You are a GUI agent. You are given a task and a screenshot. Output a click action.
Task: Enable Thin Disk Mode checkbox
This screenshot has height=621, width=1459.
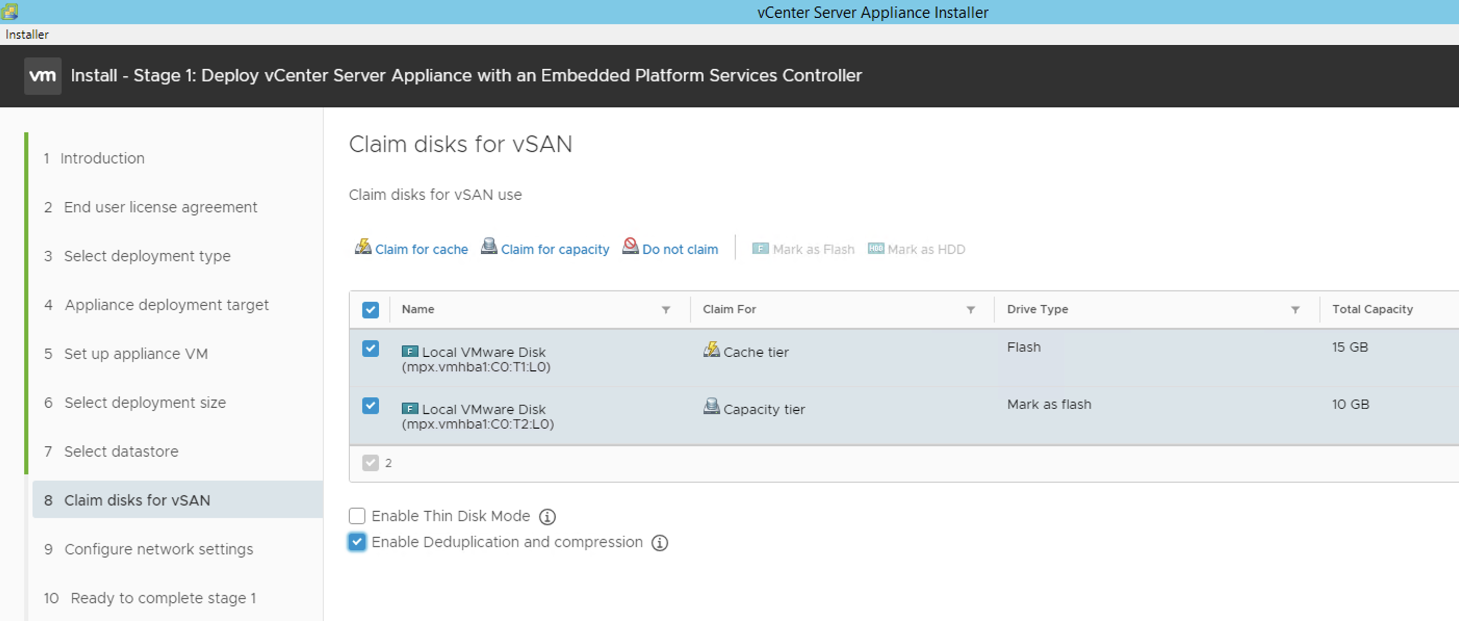357,516
